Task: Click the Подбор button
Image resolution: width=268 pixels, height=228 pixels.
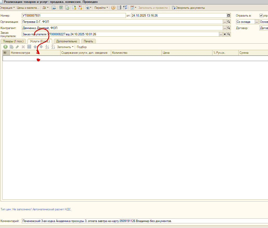Action: click(82, 47)
